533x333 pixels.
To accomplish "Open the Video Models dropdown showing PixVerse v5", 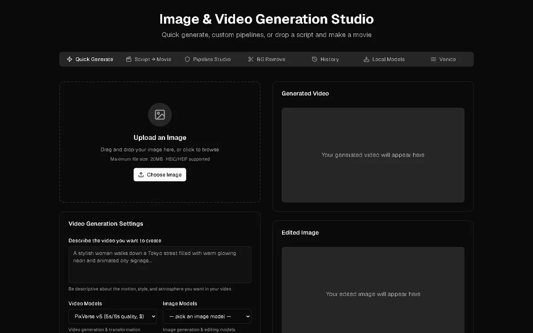I will point(113,317).
